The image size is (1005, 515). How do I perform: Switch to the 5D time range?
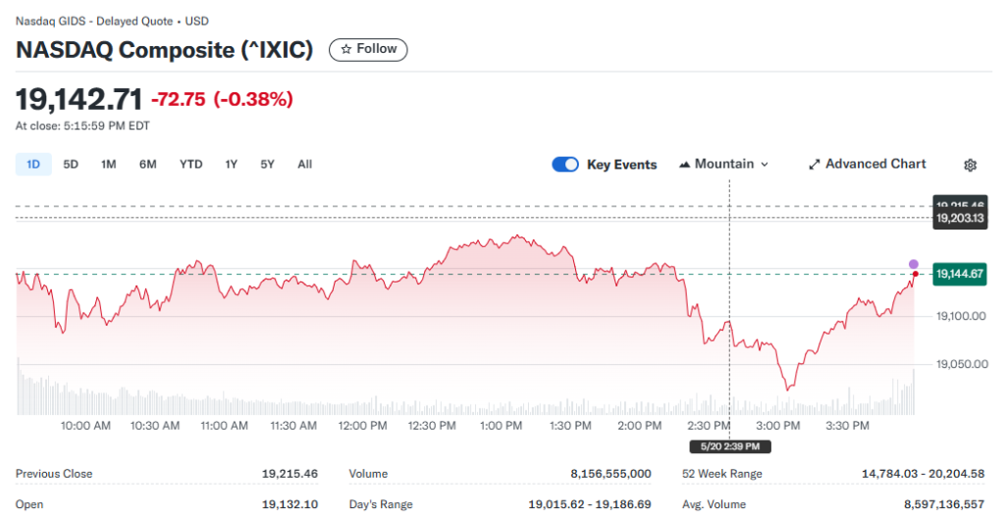point(71,165)
